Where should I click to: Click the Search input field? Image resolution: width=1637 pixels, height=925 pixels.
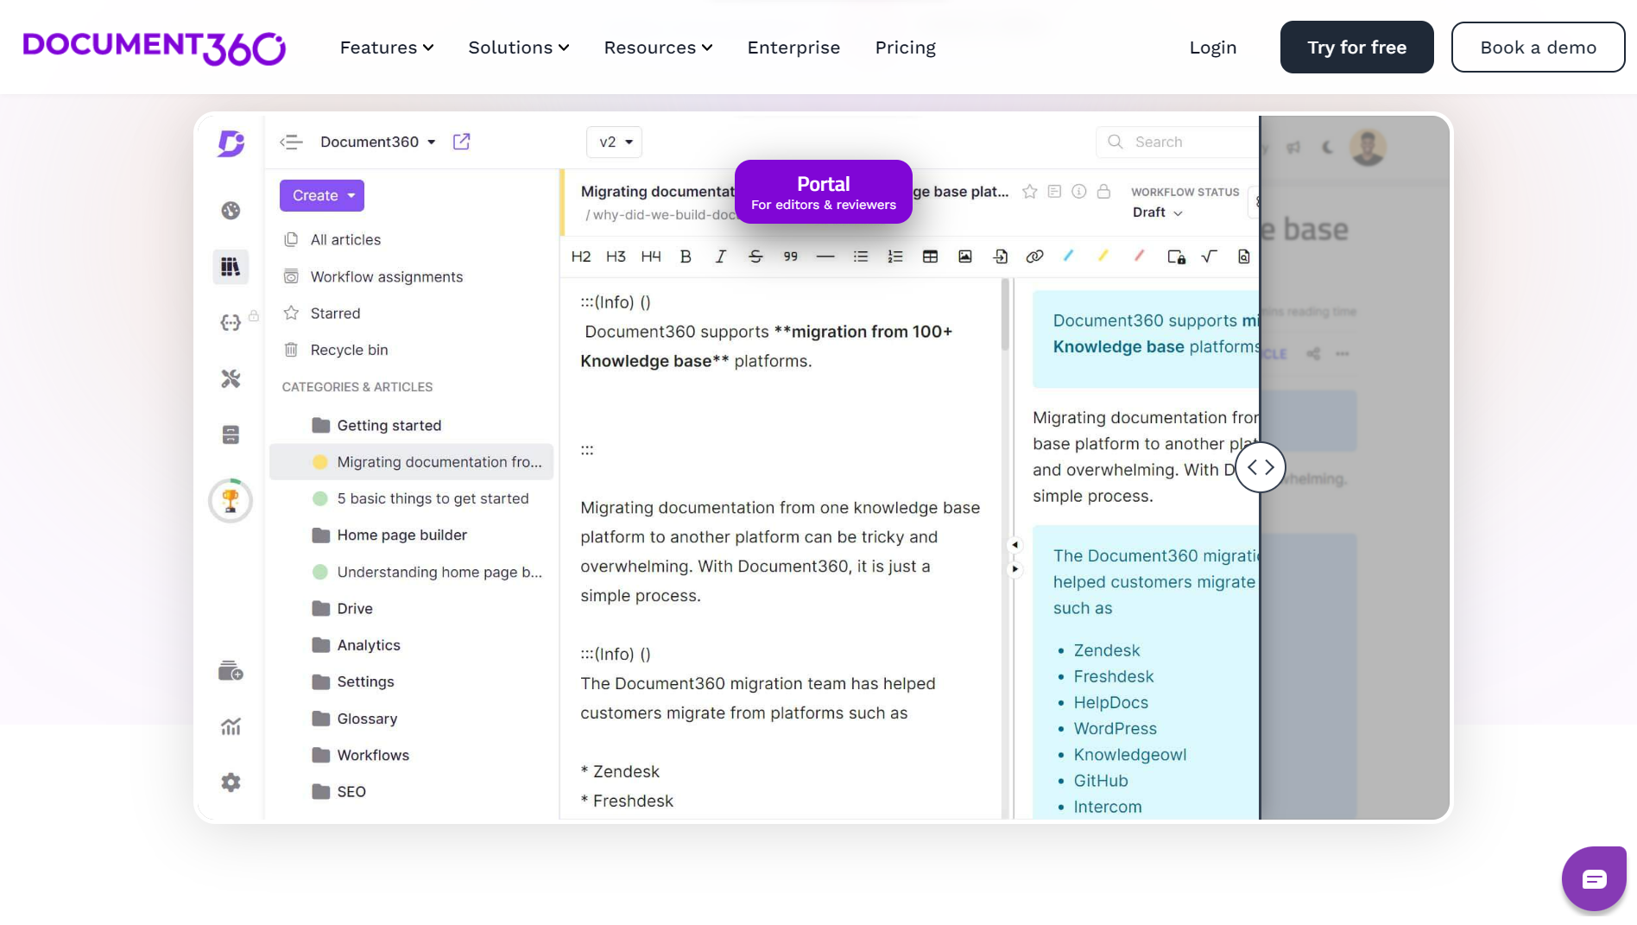click(x=1178, y=142)
